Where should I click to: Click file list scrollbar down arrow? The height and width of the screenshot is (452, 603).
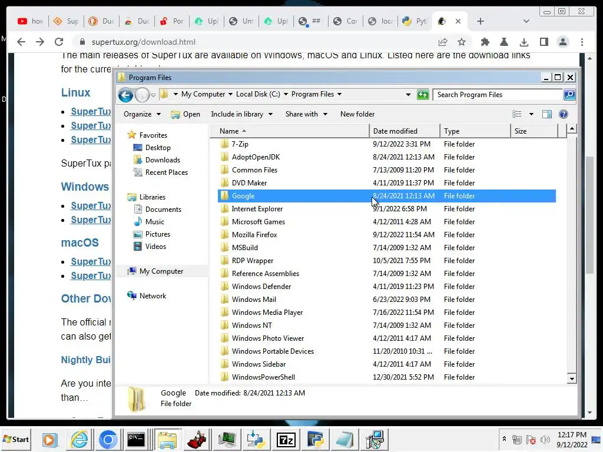click(x=572, y=378)
